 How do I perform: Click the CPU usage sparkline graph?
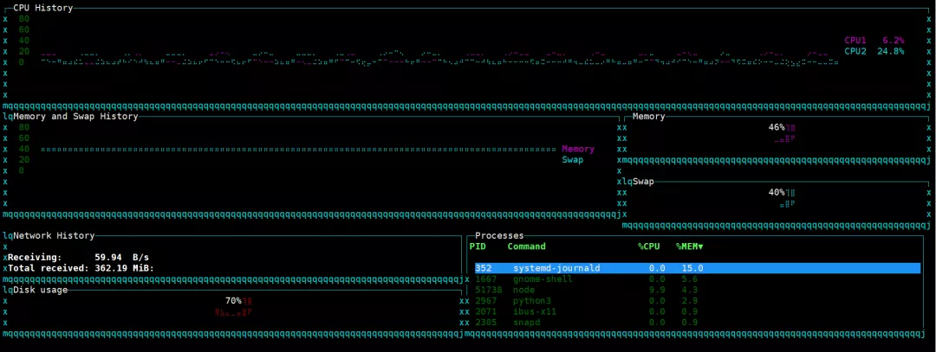pos(439,58)
